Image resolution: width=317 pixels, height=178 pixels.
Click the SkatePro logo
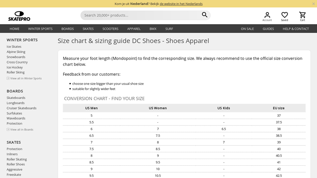click(x=19, y=16)
